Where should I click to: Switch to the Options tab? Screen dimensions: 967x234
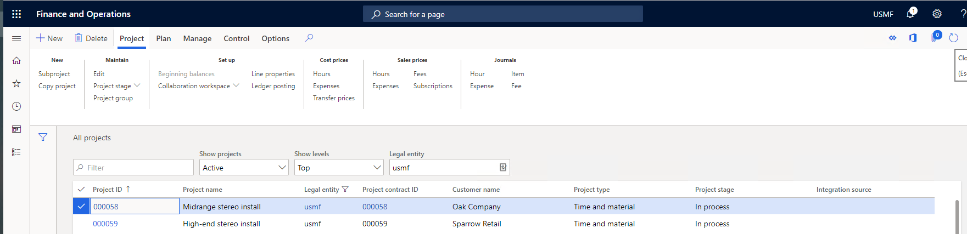(x=276, y=38)
